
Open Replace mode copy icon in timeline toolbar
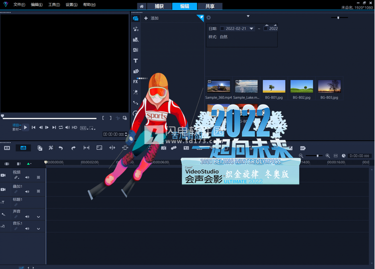40,148
